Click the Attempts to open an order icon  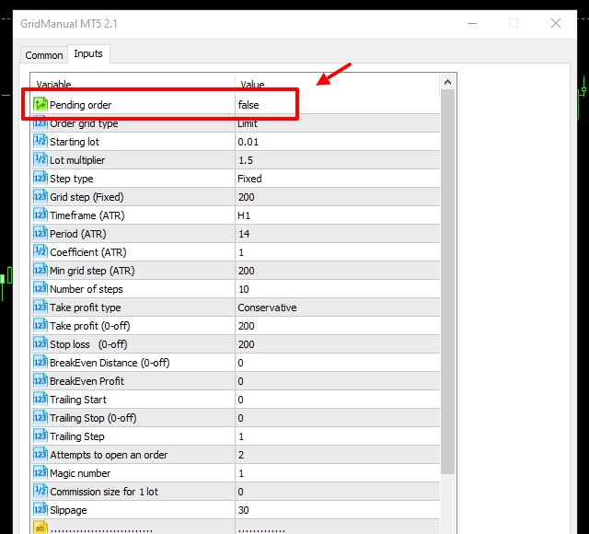click(40, 454)
